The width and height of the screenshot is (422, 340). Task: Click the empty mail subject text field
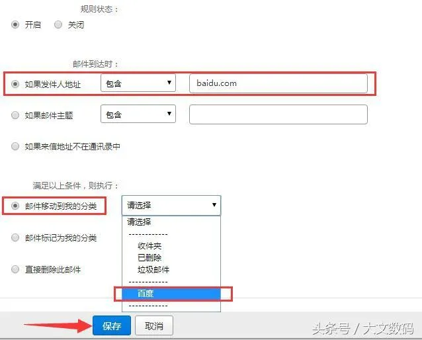tap(278, 114)
